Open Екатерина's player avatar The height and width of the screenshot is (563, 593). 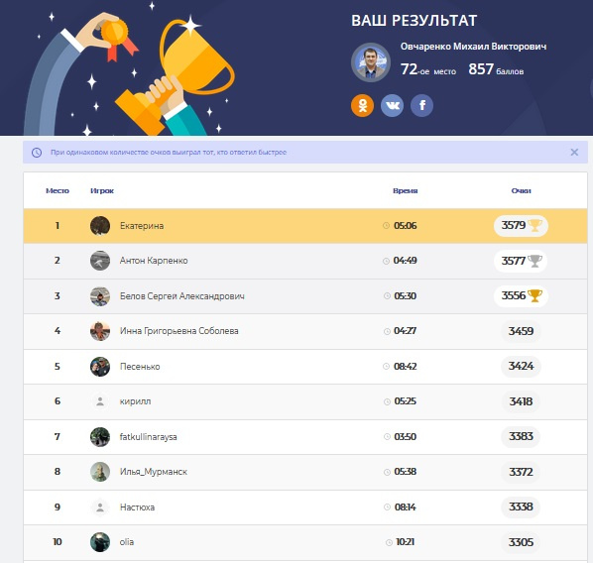[x=100, y=226]
